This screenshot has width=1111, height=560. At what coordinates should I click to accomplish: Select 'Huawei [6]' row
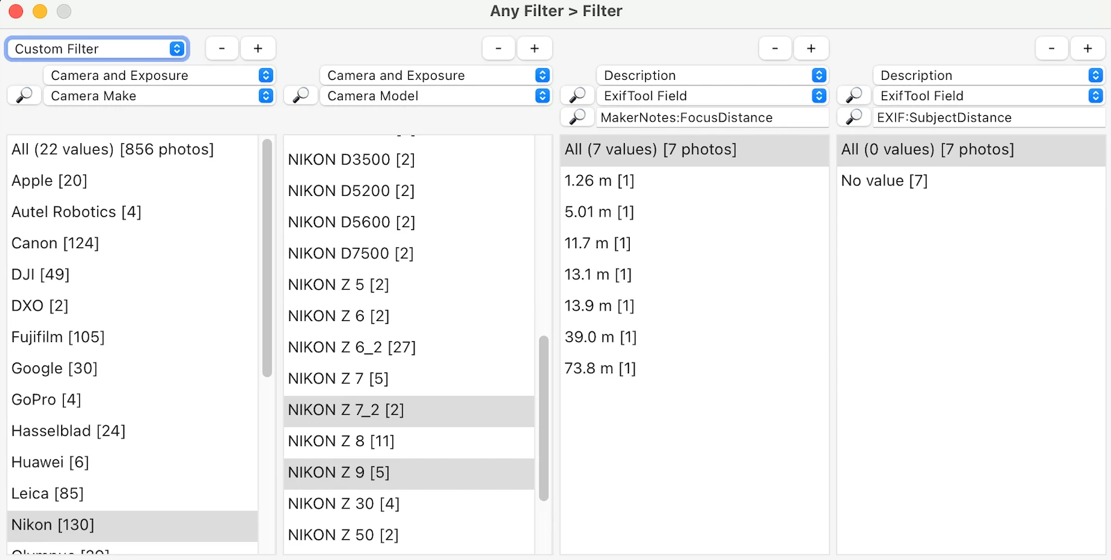pyautogui.click(x=133, y=462)
